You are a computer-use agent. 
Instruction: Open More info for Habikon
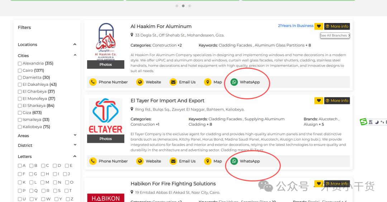tap(337, 183)
